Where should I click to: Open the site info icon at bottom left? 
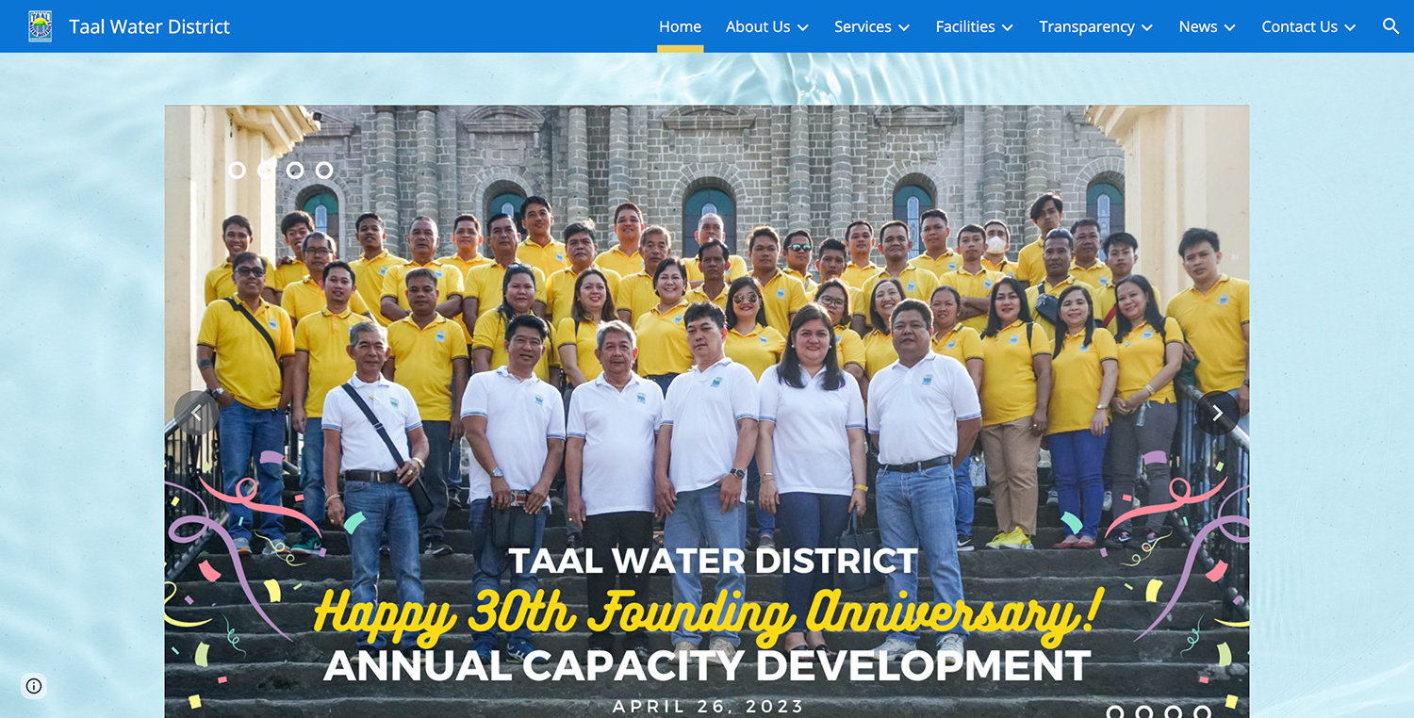(x=34, y=686)
